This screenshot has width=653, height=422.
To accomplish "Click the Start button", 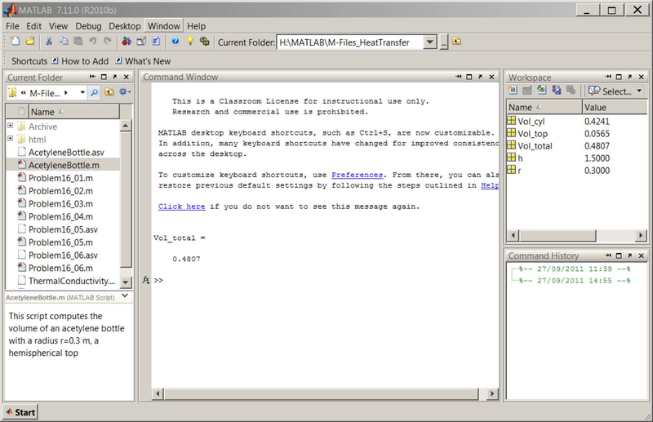I will click(x=20, y=412).
